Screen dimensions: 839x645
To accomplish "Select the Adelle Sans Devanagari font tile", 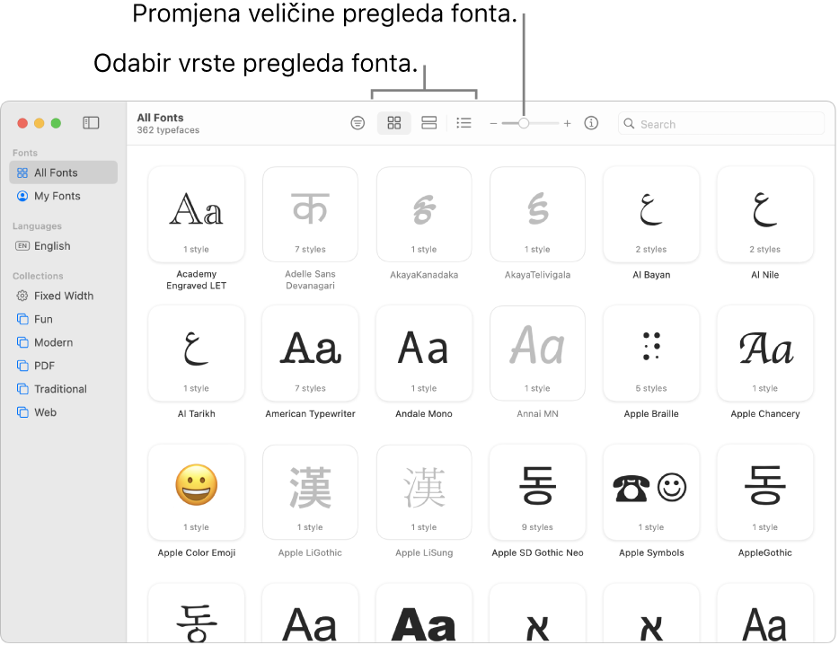I will coord(310,214).
